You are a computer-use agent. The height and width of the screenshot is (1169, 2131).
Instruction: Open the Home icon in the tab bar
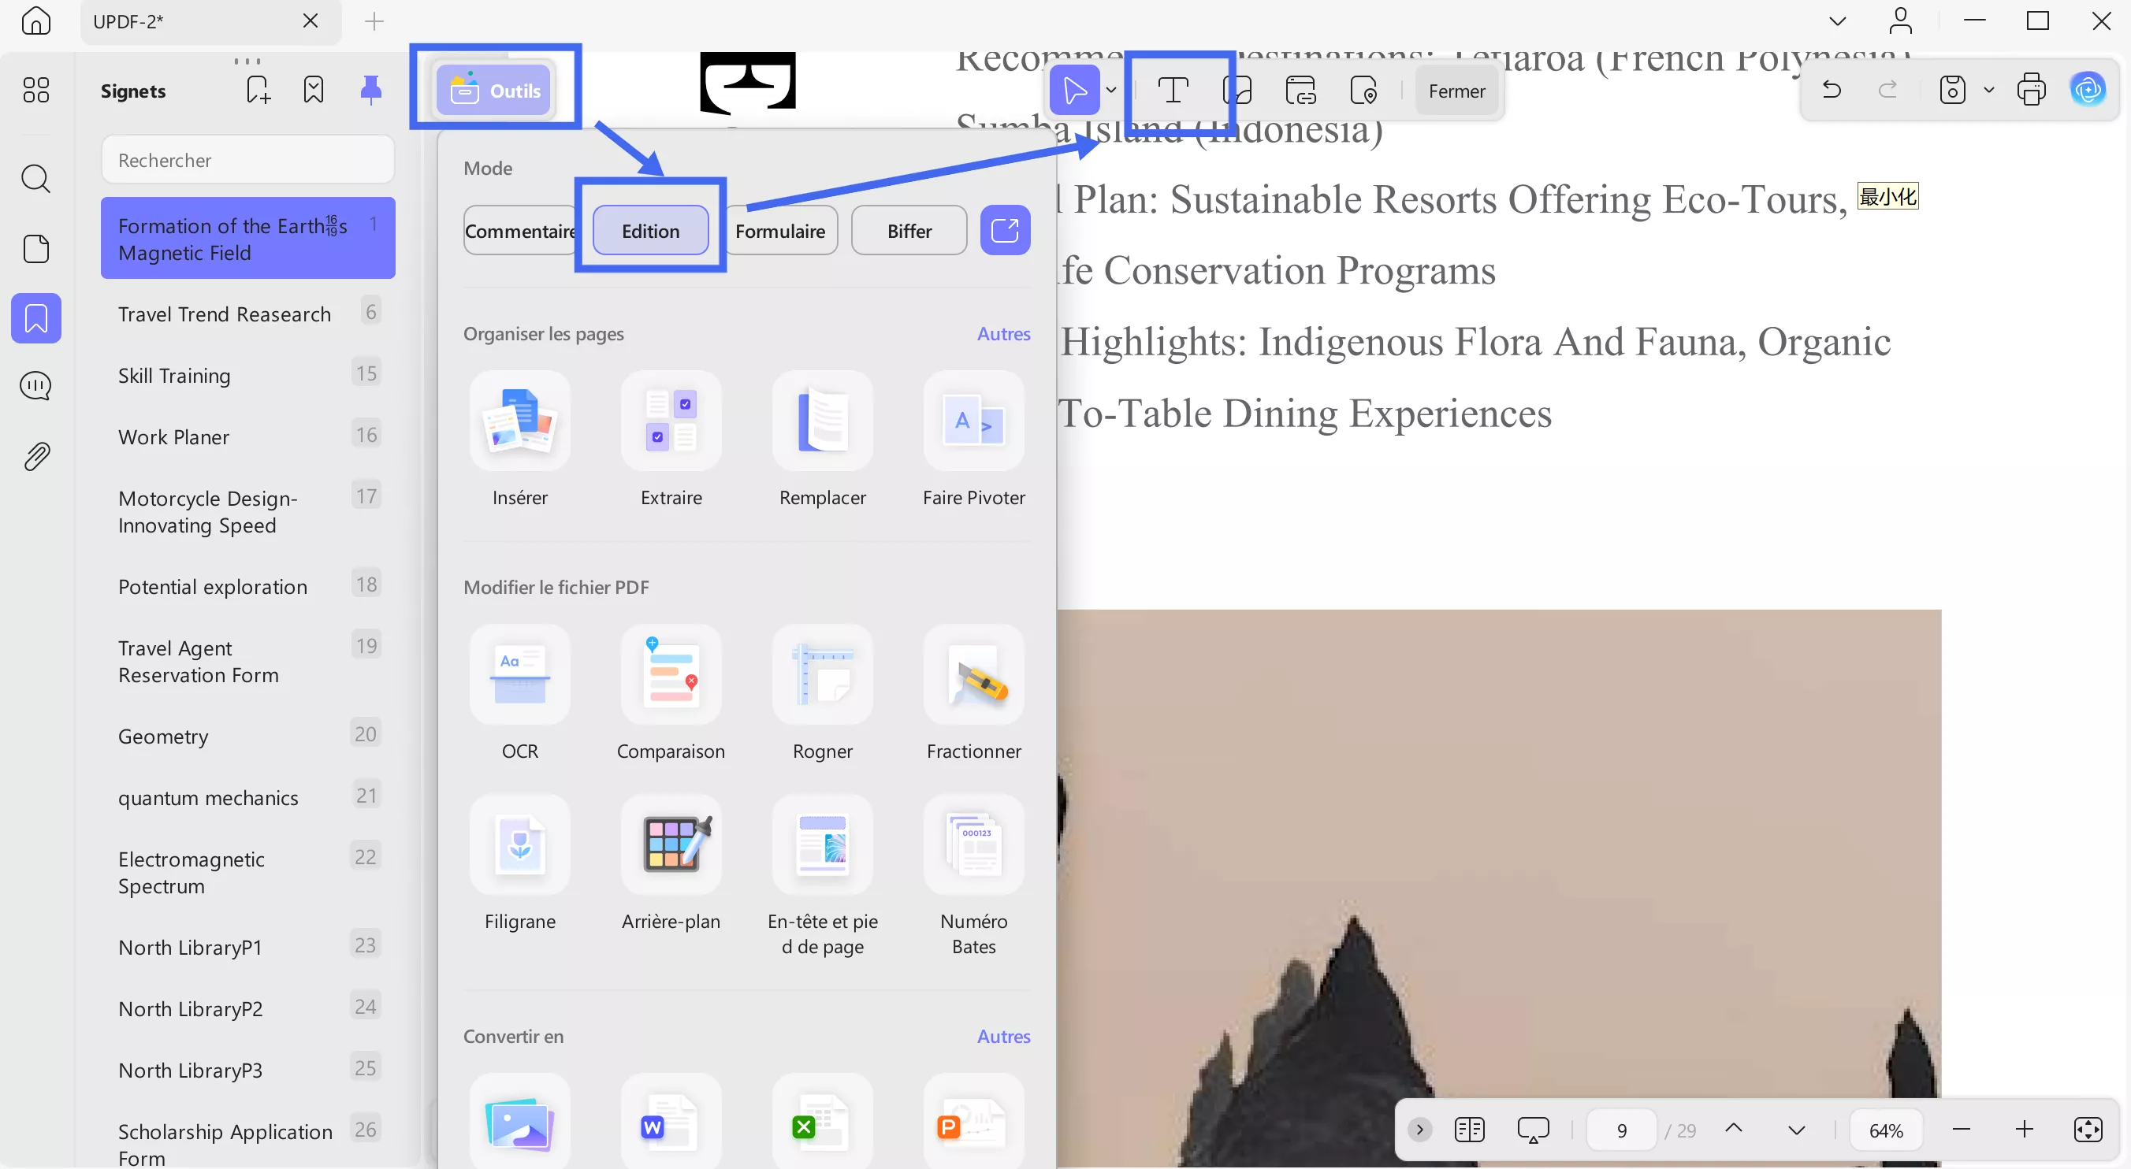(35, 20)
